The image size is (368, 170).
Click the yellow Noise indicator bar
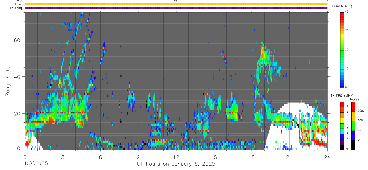(176, 4)
